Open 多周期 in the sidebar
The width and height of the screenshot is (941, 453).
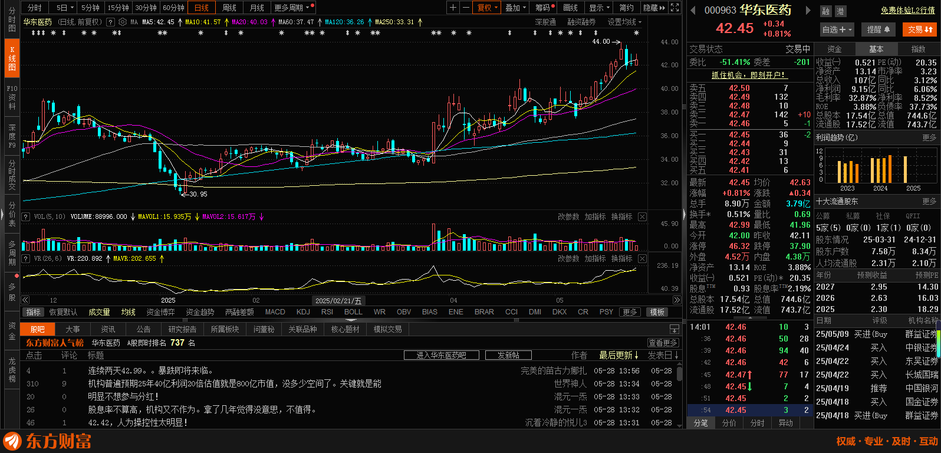(x=12, y=252)
